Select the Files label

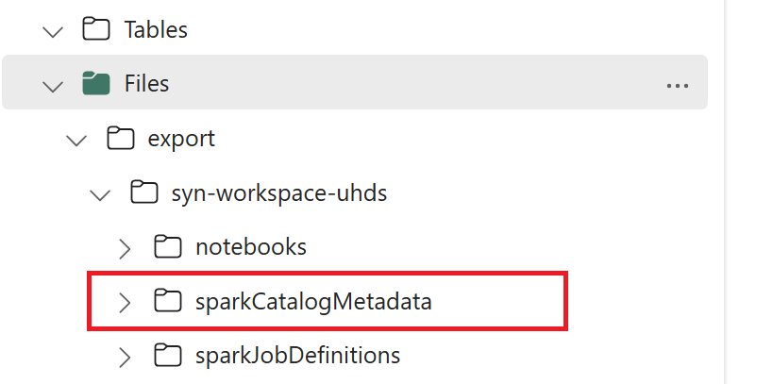tap(146, 84)
